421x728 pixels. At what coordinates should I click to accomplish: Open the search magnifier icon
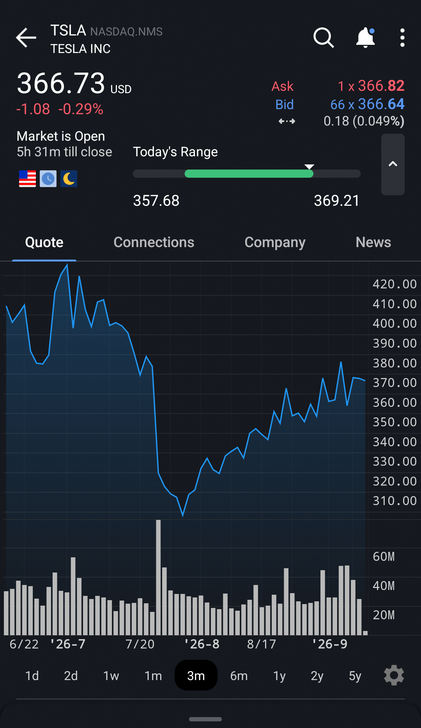click(x=324, y=38)
